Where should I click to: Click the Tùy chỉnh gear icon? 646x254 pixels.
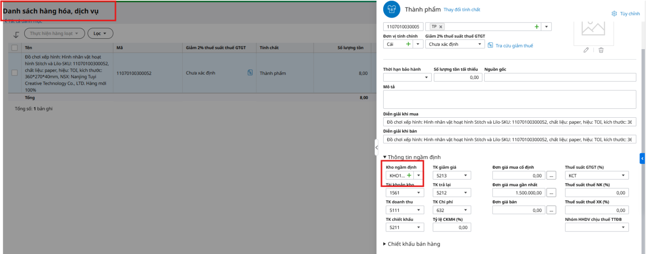tap(614, 14)
